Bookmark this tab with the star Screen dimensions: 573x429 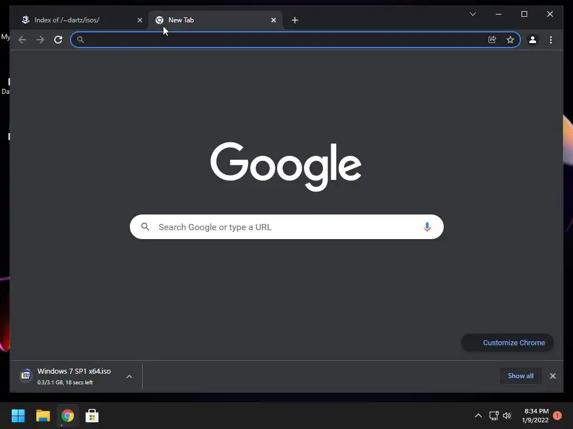click(x=510, y=40)
